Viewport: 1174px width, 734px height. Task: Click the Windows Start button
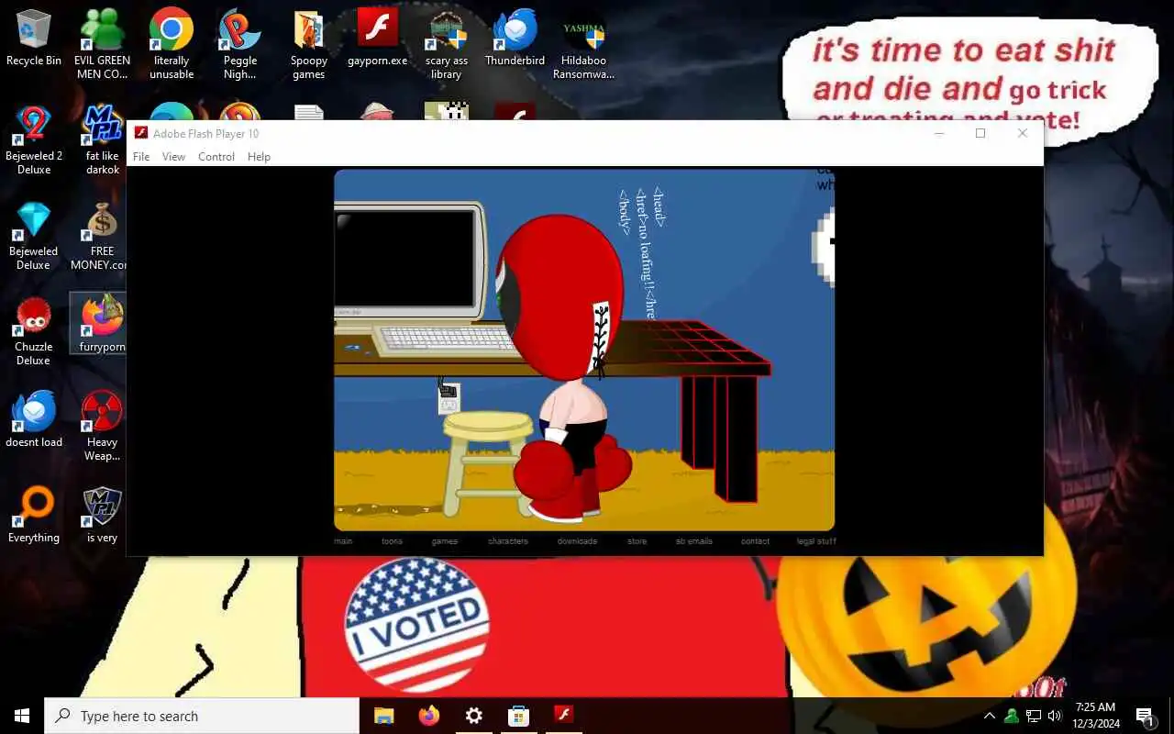[22, 716]
